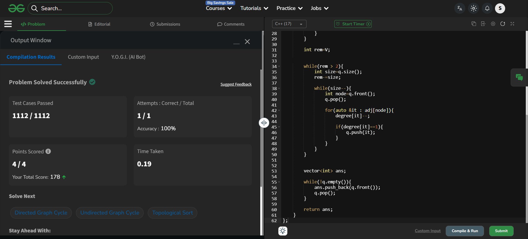Open editor settings gear icon
Image resolution: width=528 pixels, height=239 pixels.
[493, 24]
